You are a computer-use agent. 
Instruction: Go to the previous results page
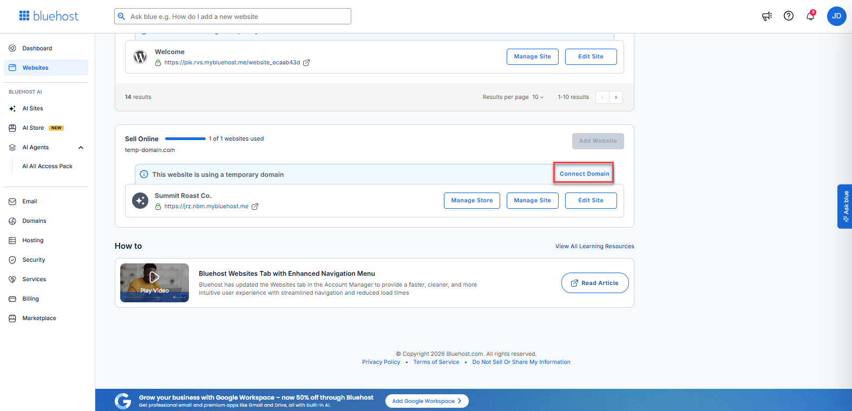pyautogui.click(x=602, y=97)
